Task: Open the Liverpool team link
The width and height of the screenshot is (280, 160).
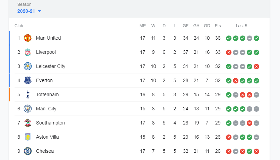Action: (46, 52)
